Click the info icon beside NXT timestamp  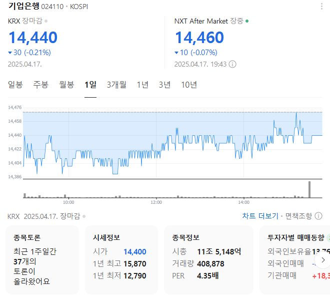232,64
